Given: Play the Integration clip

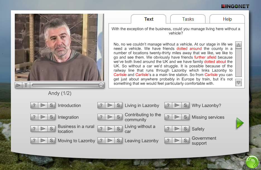Looking at the screenshot, I should [43, 117].
